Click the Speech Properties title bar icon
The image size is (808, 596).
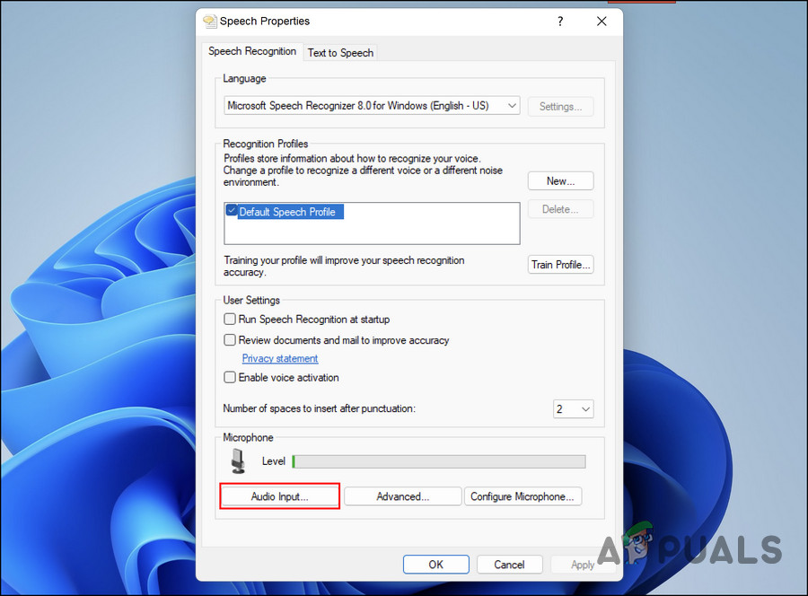pyautogui.click(x=210, y=22)
